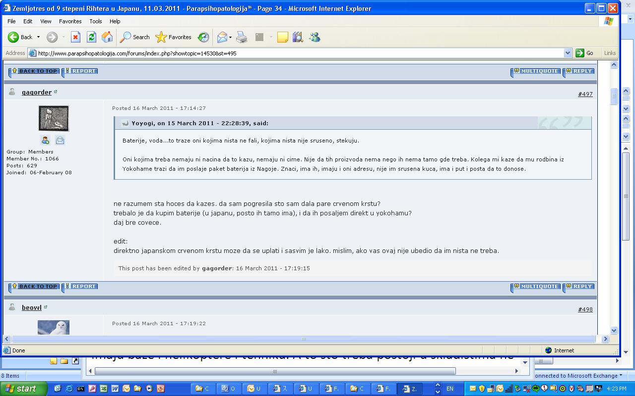Click the scroll up arrow of the page
This screenshot has width=635, height=396.
click(614, 65)
